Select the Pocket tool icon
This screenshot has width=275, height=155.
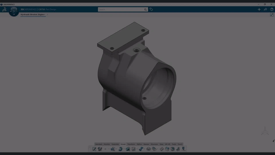[x=128, y=149]
